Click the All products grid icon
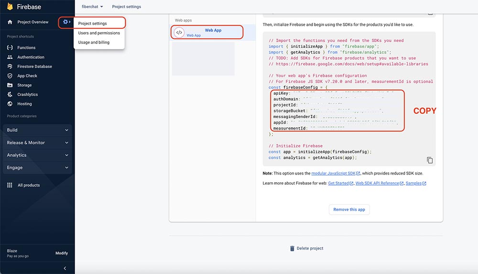Image resolution: width=478 pixels, height=274 pixels. (10, 185)
